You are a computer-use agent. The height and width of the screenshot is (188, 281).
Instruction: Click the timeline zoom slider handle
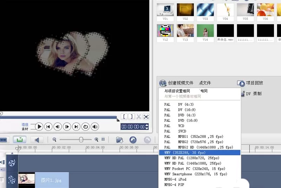coord(81,140)
